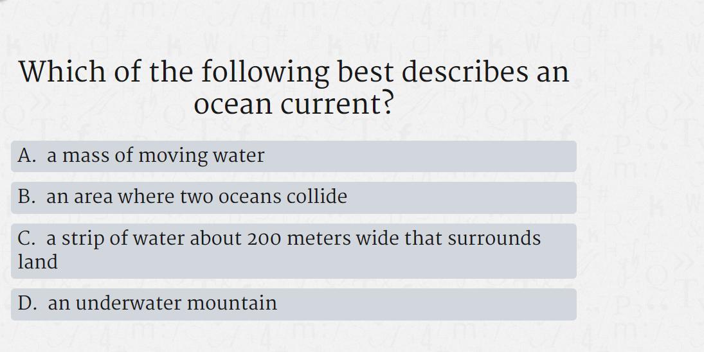The height and width of the screenshot is (352, 704).
Task: Click the question heading about ocean current
Action: coord(294,87)
